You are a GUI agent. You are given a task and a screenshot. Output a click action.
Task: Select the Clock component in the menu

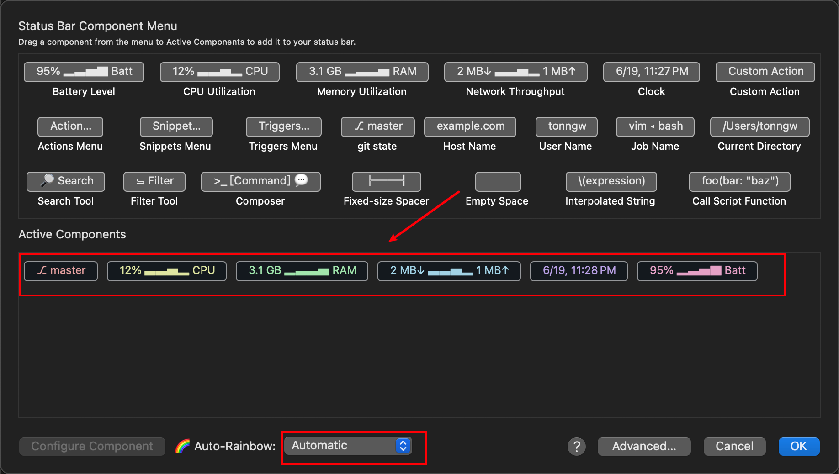(x=652, y=72)
